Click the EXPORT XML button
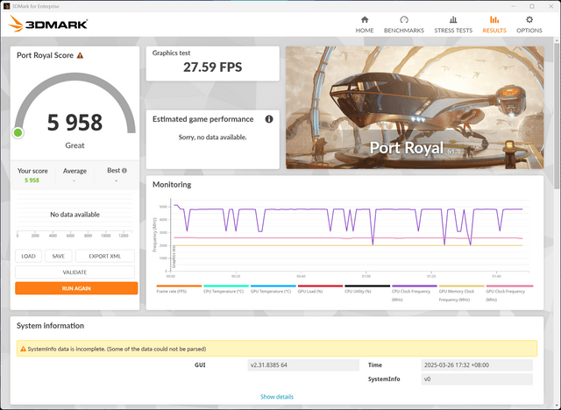 click(105, 256)
